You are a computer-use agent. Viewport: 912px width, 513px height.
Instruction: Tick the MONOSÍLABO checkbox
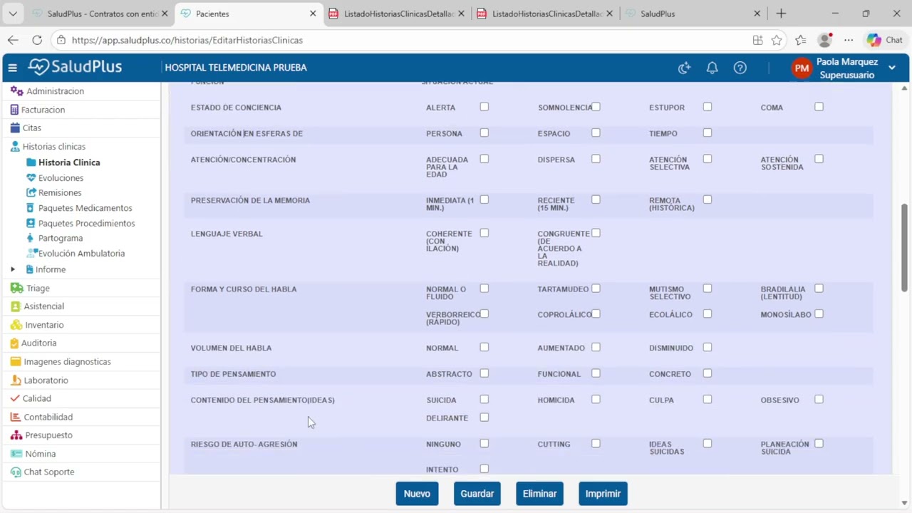819,313
